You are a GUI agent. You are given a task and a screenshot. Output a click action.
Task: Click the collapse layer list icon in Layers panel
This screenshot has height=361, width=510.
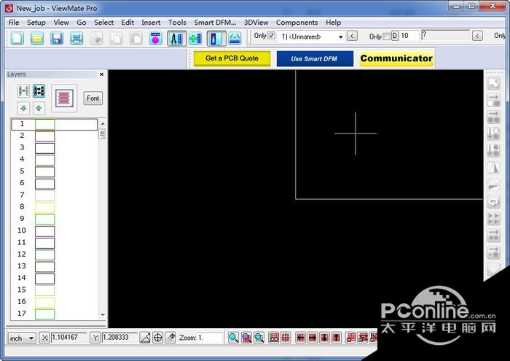click(x=23, y=91)
